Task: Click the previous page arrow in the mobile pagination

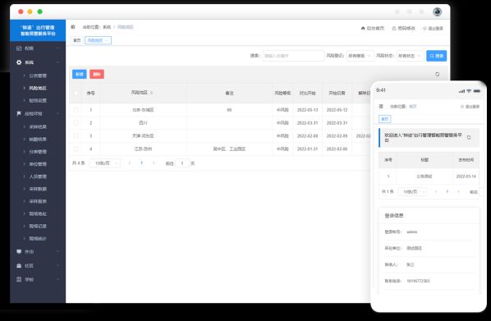Action: coord(435,191)
